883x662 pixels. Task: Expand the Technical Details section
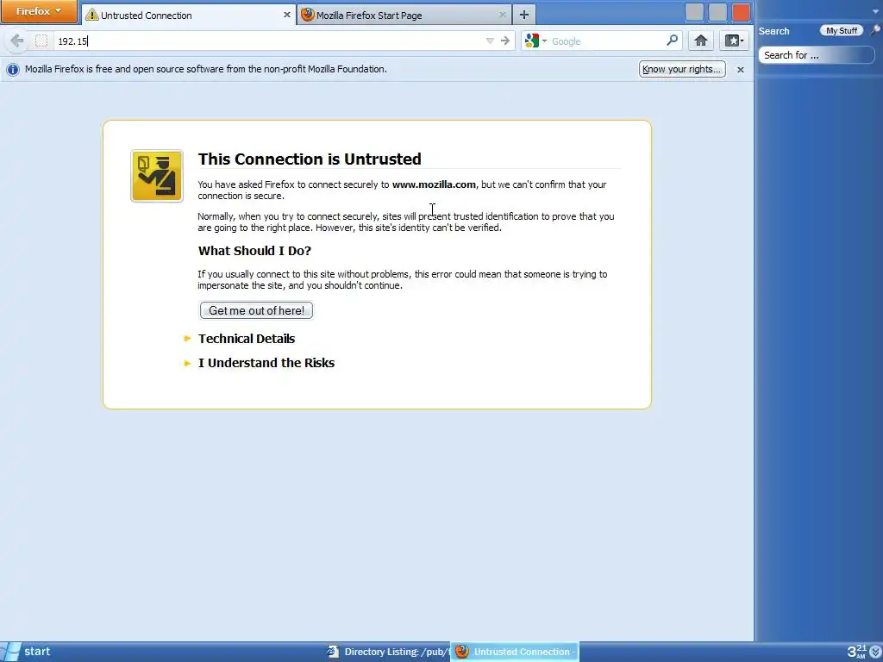pos(246,338)
